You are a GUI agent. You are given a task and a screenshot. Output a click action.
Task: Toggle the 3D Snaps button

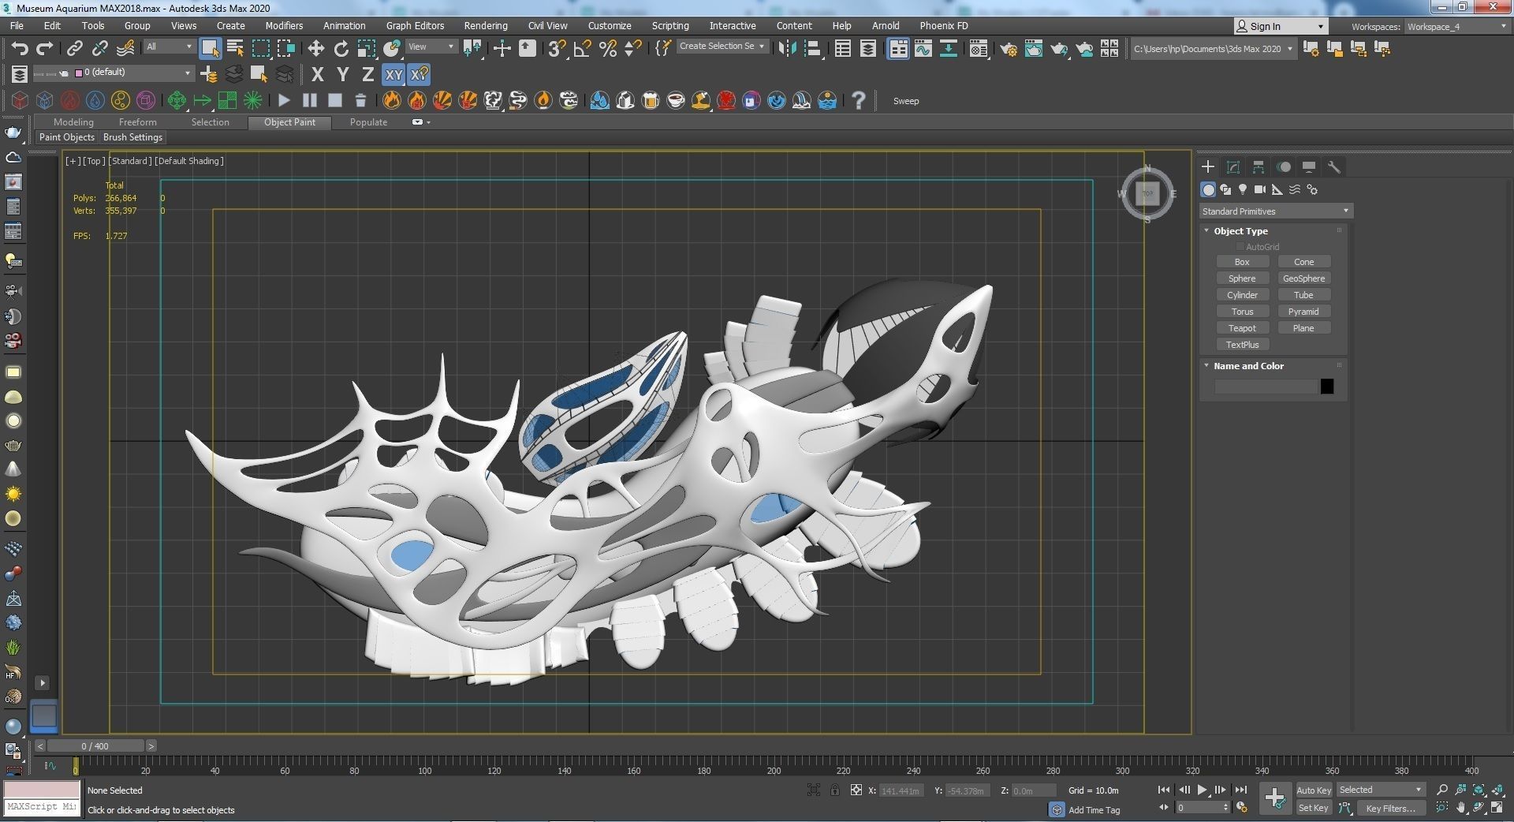(557, 49)
